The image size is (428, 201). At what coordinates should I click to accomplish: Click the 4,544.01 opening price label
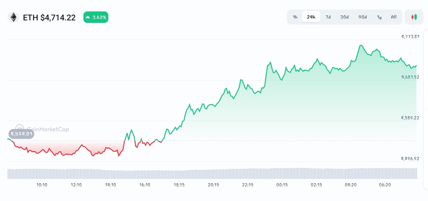point(21,134)
